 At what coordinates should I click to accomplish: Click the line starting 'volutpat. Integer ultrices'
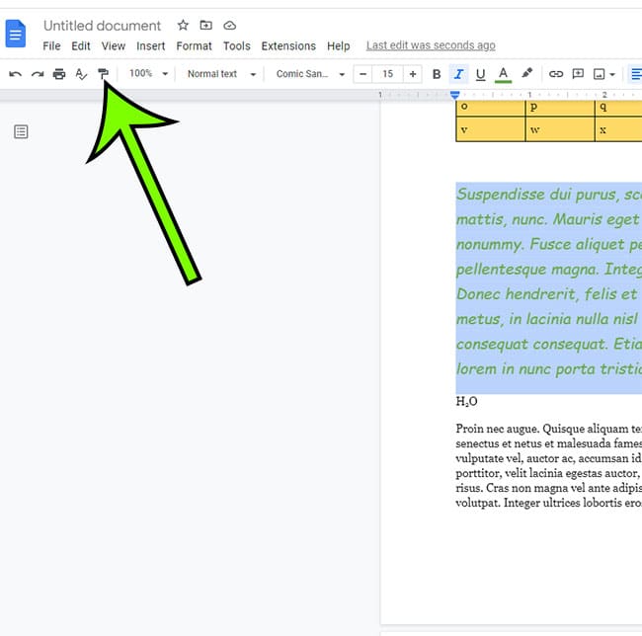click(548, 502)
